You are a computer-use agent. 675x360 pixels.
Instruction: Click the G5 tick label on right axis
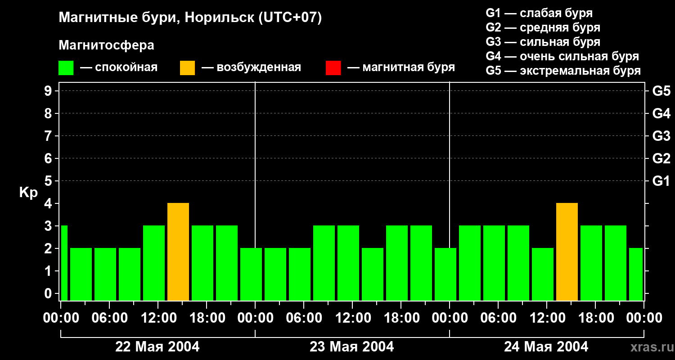tap(661, 91)
